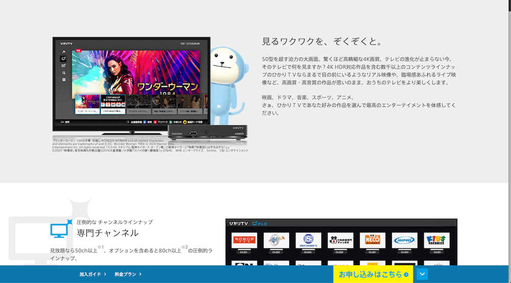
Task: Click the Ch351 channel number label
Action: click(x=437, y=252)
